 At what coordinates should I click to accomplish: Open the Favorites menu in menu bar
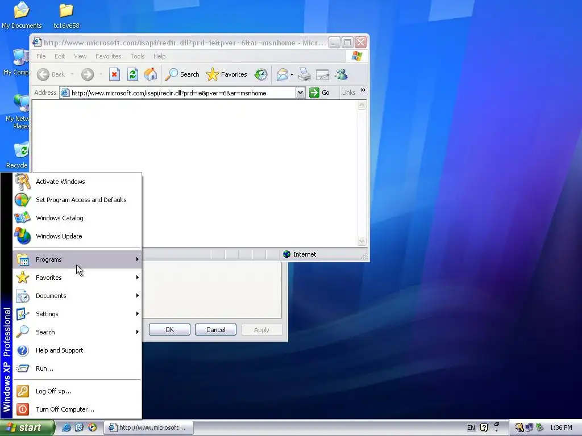pyautogui.click(x=109, y=56)
